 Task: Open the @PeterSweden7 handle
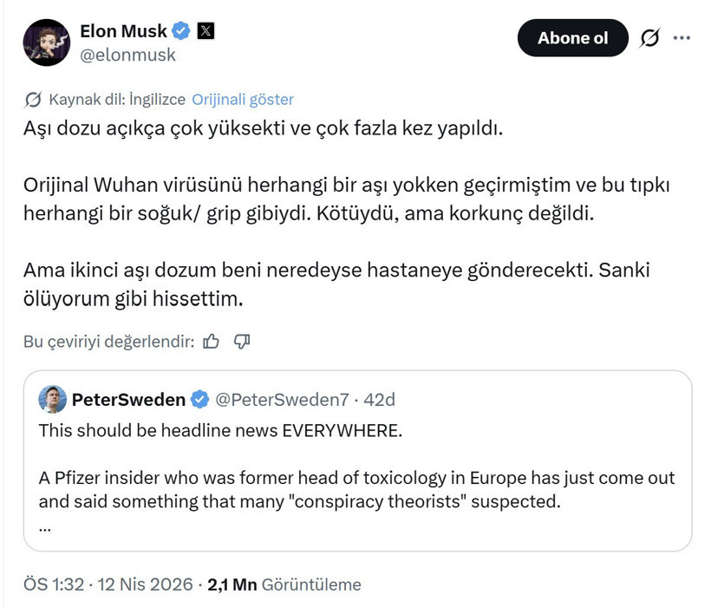[282, 400]
